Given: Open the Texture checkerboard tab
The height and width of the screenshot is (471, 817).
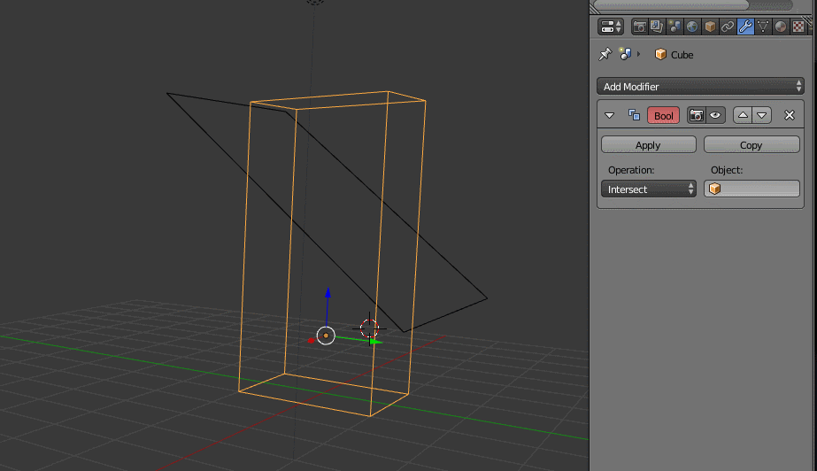Looking at the screenshot, I should click(798, 27).
